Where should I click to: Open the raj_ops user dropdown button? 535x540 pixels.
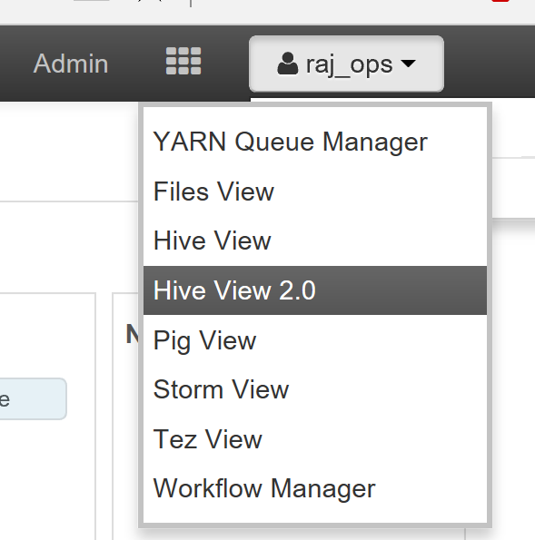(x=346, y=64)
